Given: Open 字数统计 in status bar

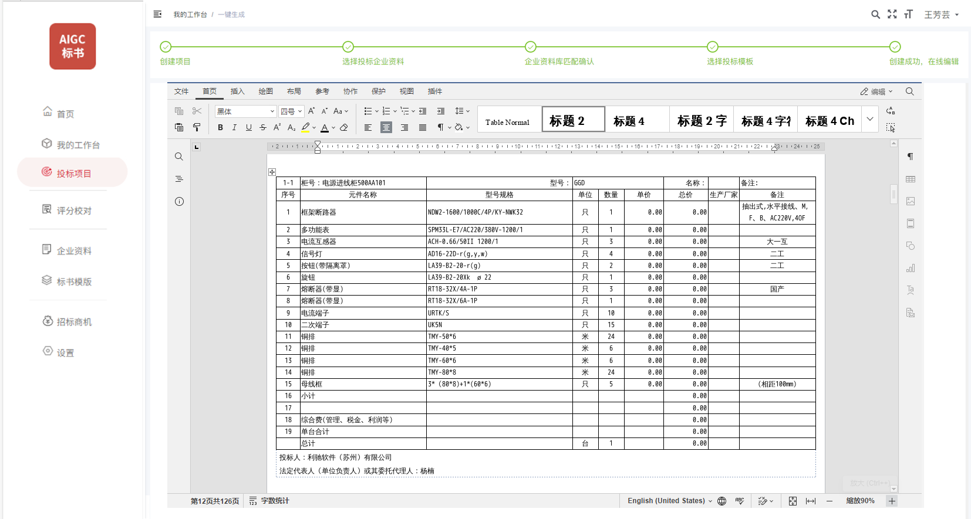Looking at the screenshot, I should (269, 501).
